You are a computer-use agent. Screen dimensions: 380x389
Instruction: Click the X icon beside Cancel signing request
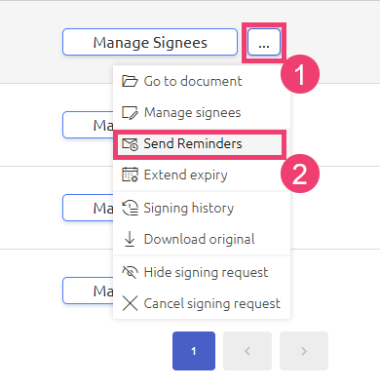coord(130,303)
